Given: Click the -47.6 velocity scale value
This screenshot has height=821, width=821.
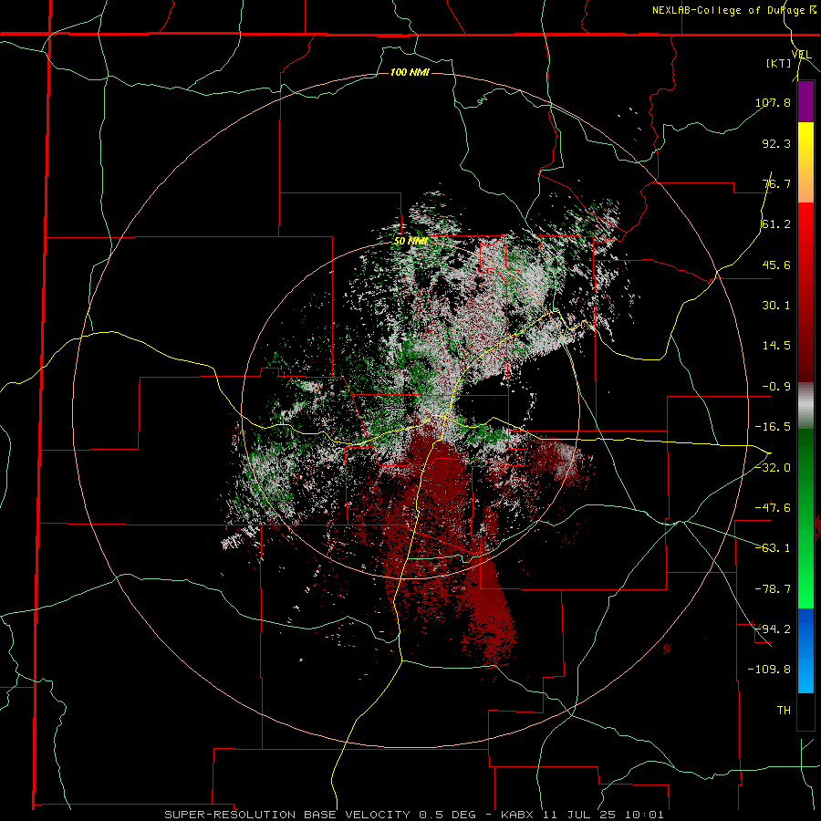Looking at the screenshot, I should pyautogui.click(x=773, y=508).
